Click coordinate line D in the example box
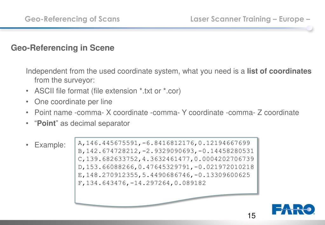 tap(166, 167)
